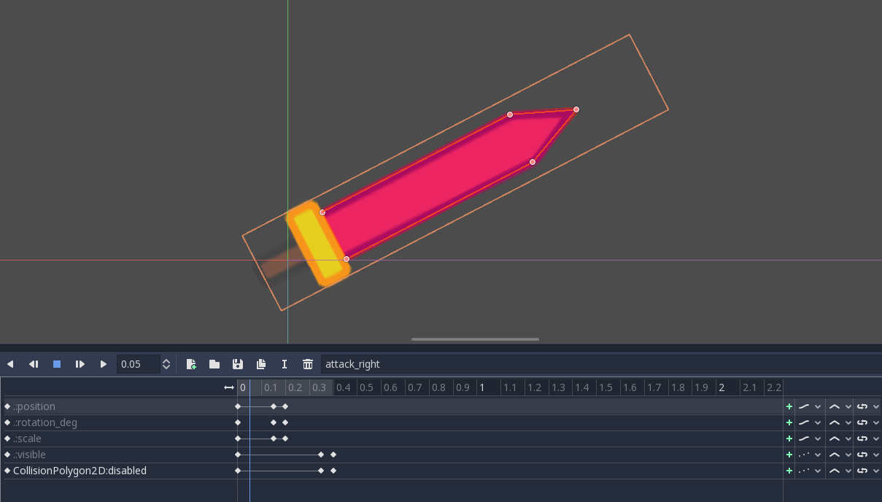Toggle the .:rotation_deg track enable diamond

tap(7, 422)
